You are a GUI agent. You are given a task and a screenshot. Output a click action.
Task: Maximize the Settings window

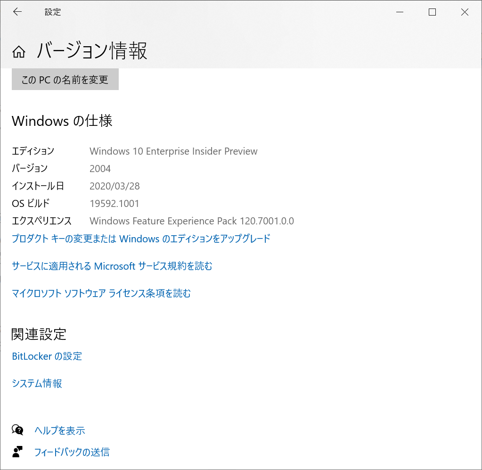432,12
